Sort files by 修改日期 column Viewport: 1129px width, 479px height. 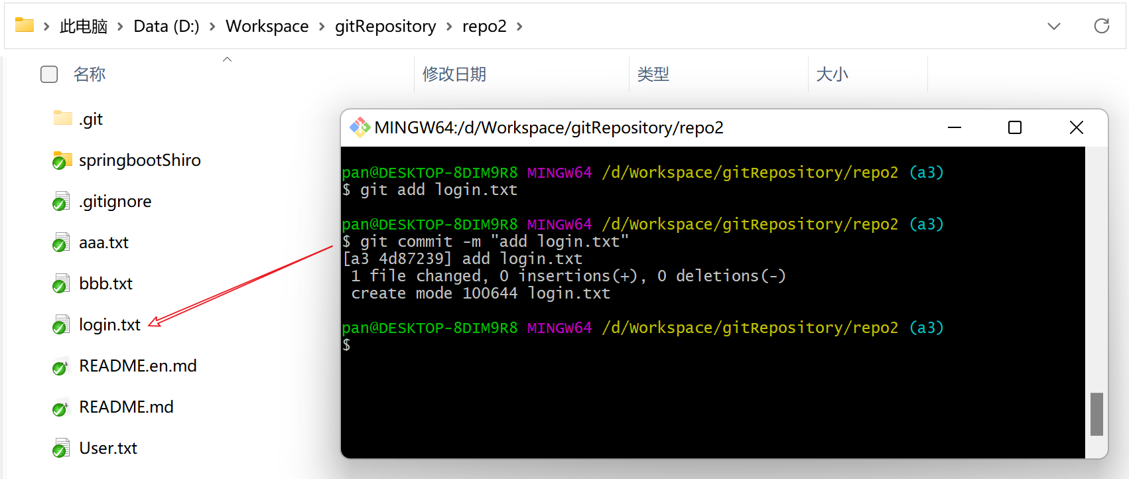[x=454, y=74]
